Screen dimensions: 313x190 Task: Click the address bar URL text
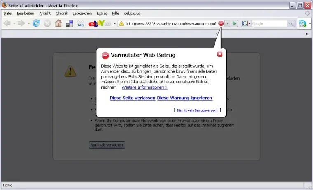(171, 24)
